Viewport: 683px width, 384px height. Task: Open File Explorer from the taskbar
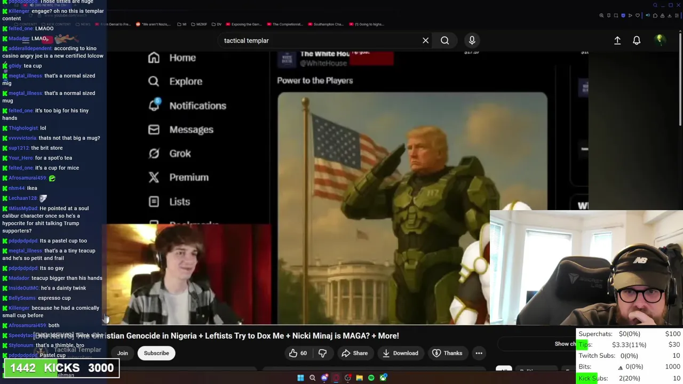(x=360, y=378)
